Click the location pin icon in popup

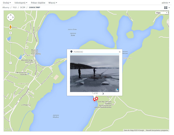pos(71,52)
